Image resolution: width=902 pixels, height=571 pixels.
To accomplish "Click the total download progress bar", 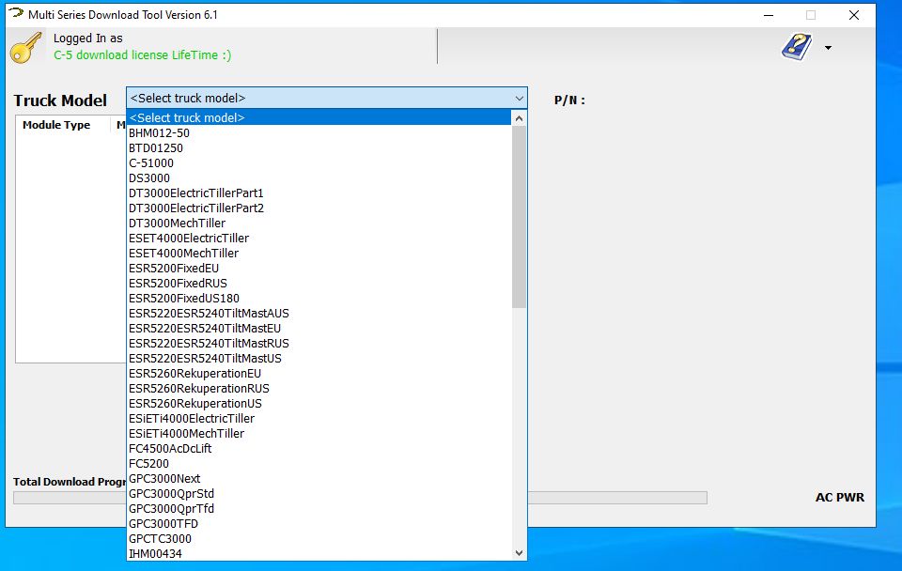I will 360,498.
